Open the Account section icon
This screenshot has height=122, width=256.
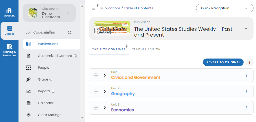click(x=9, y=10)
